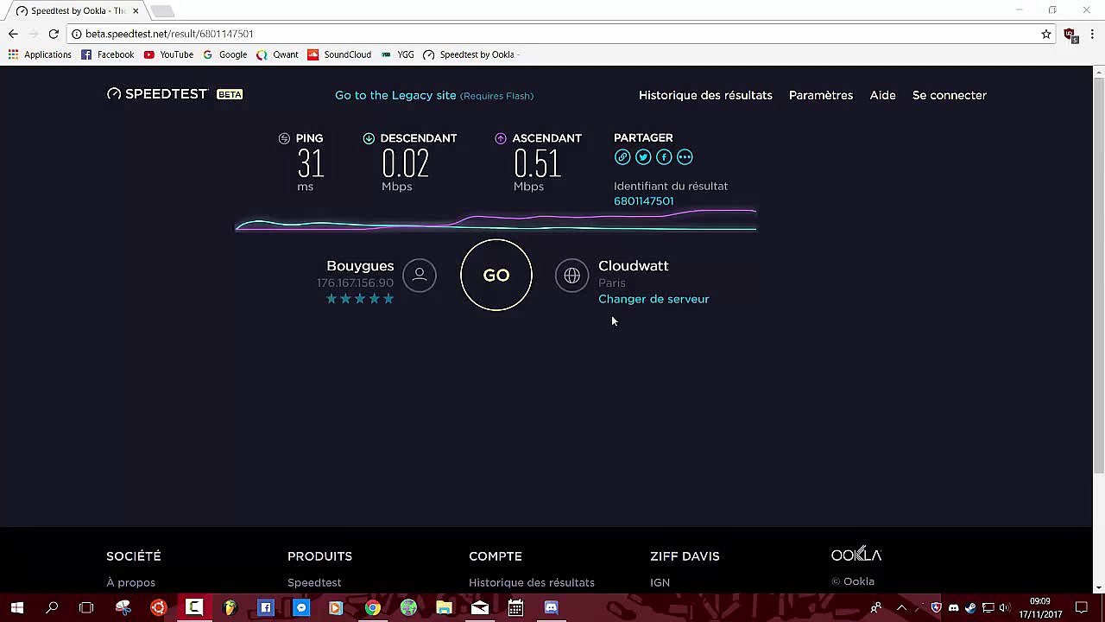Image resolution: width=1105 pixels, height=622 pixels.
Task: Go back to the previous page
Action: coord(13,34)
